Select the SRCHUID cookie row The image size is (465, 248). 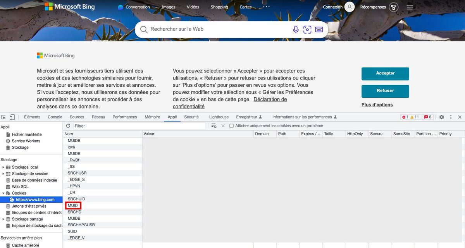pyautogui.click(x=103, y=199)
